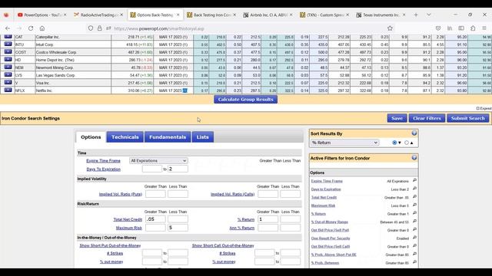Image resolution: width=492 pixels, height=276 pixels.
Task: Open the browser hamburger menu
Action: 484,28
